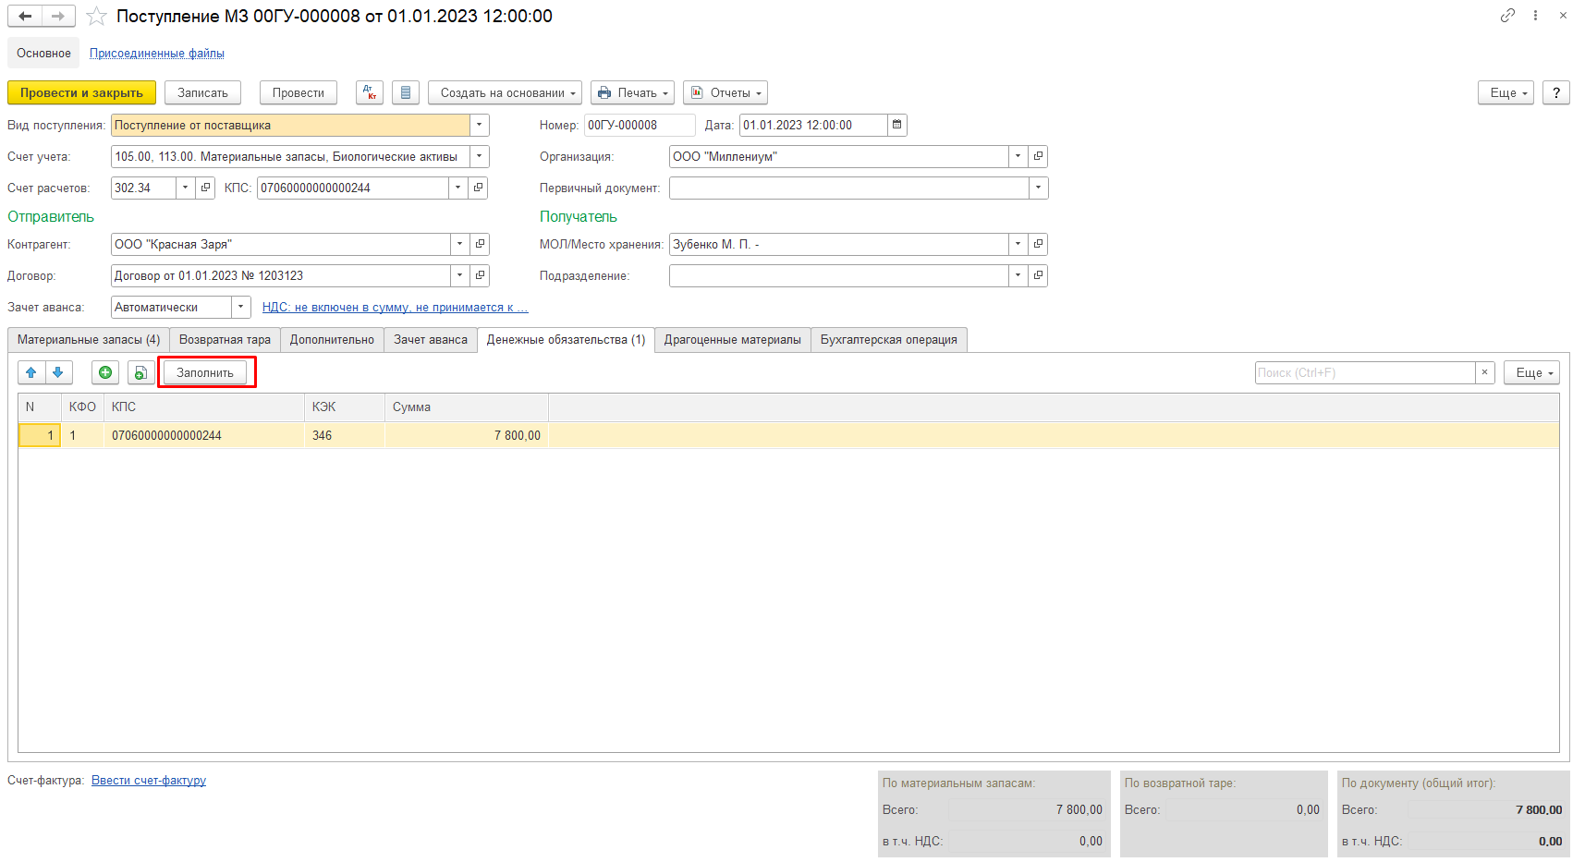Click Ввести счет-фактуру link
1585x862 pixels.
point(149,780)
